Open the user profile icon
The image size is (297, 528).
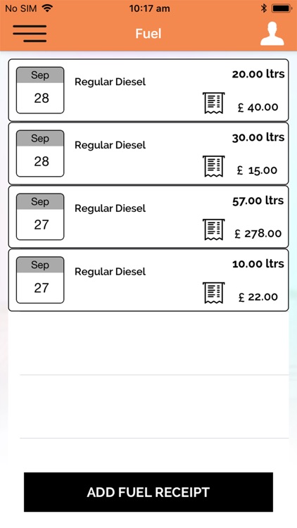point(272,34)
